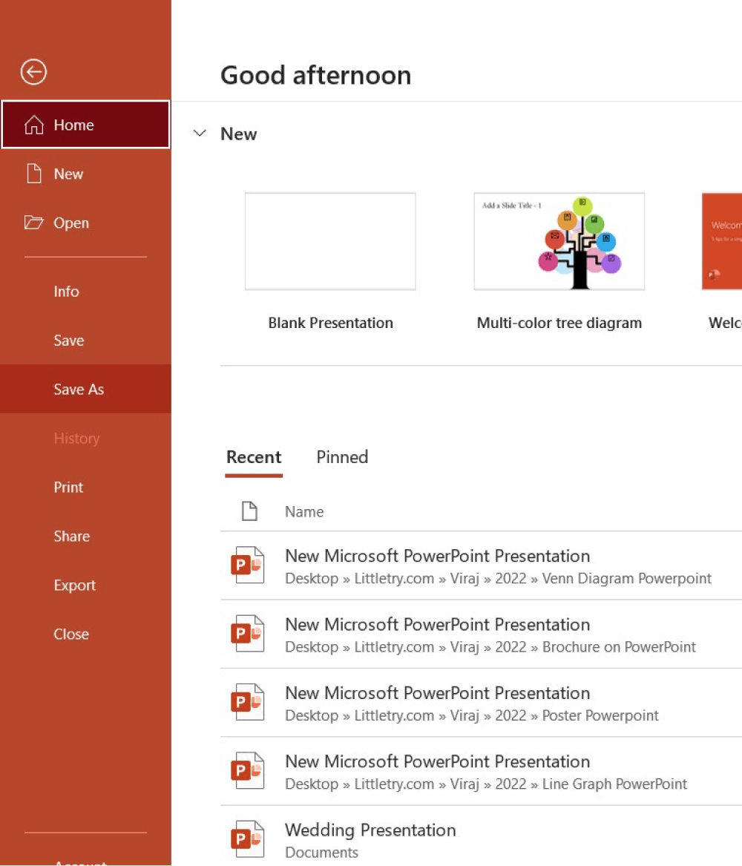Open the Save As menu item
The image size is (742, 866).
click(x=79, y=389)
